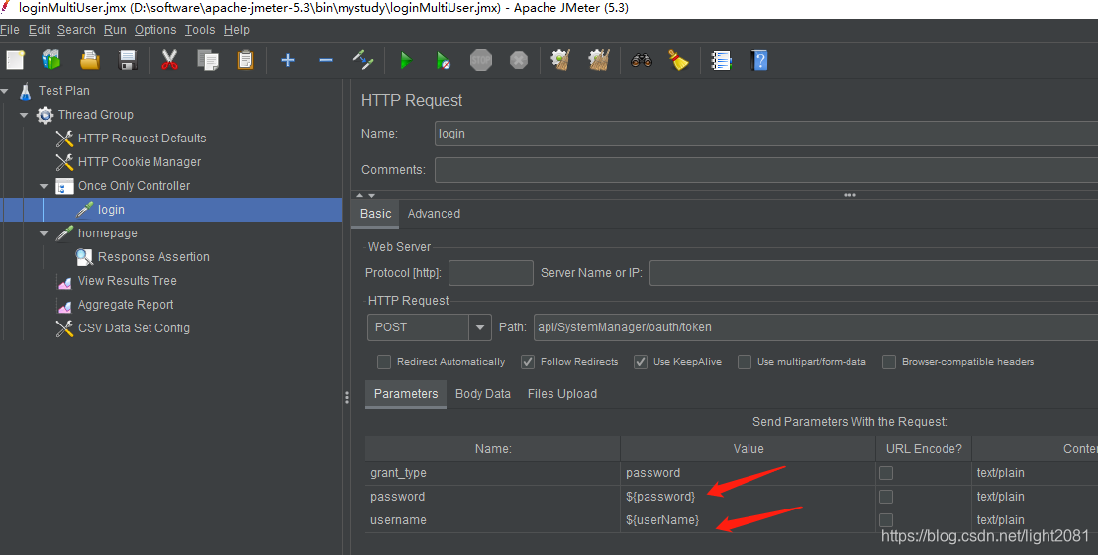Click the Test Plan flask icon
The image size is (1098, 555).
click(x=25, y=91)
